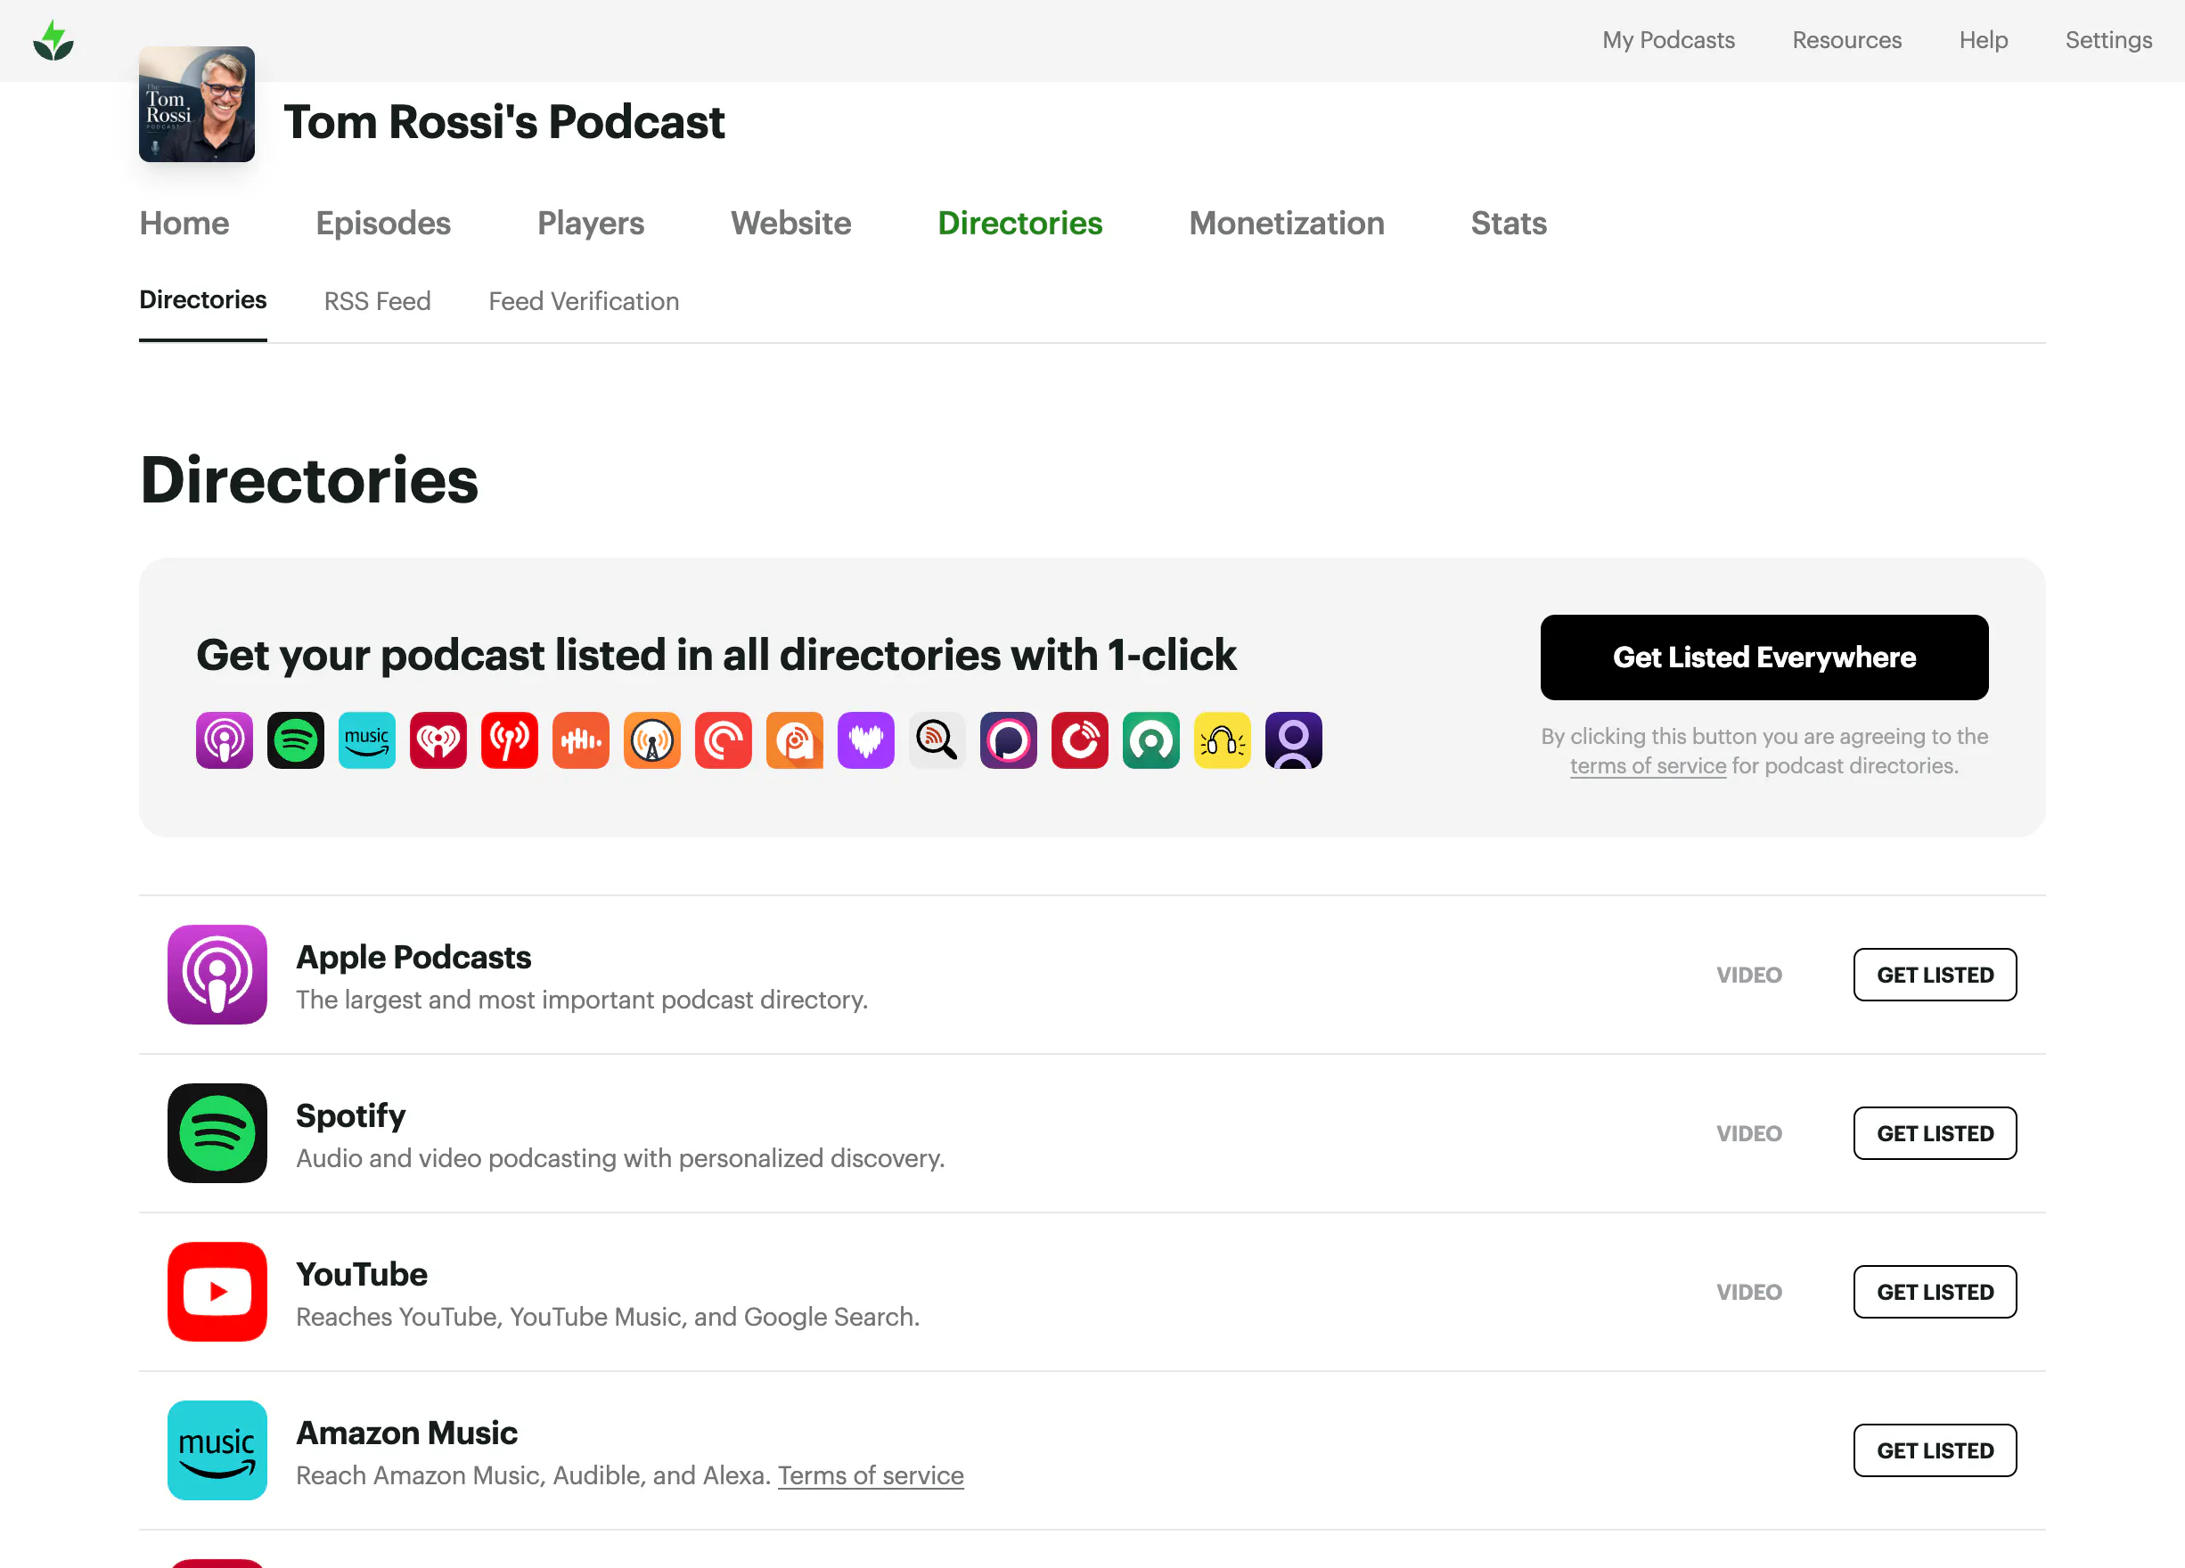Click the Get Listed Everywhere button
The image size is (2185, 1568).
[x=1764, y=657]
